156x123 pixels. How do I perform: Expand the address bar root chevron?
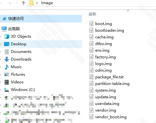tap(37, 3)
